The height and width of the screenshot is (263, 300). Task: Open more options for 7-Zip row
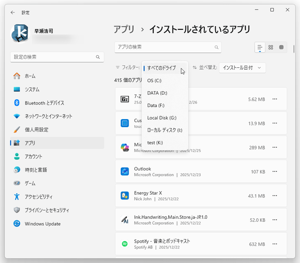[275, 99]
